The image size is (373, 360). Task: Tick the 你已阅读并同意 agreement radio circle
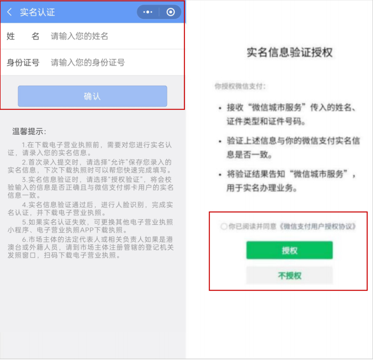224,226
